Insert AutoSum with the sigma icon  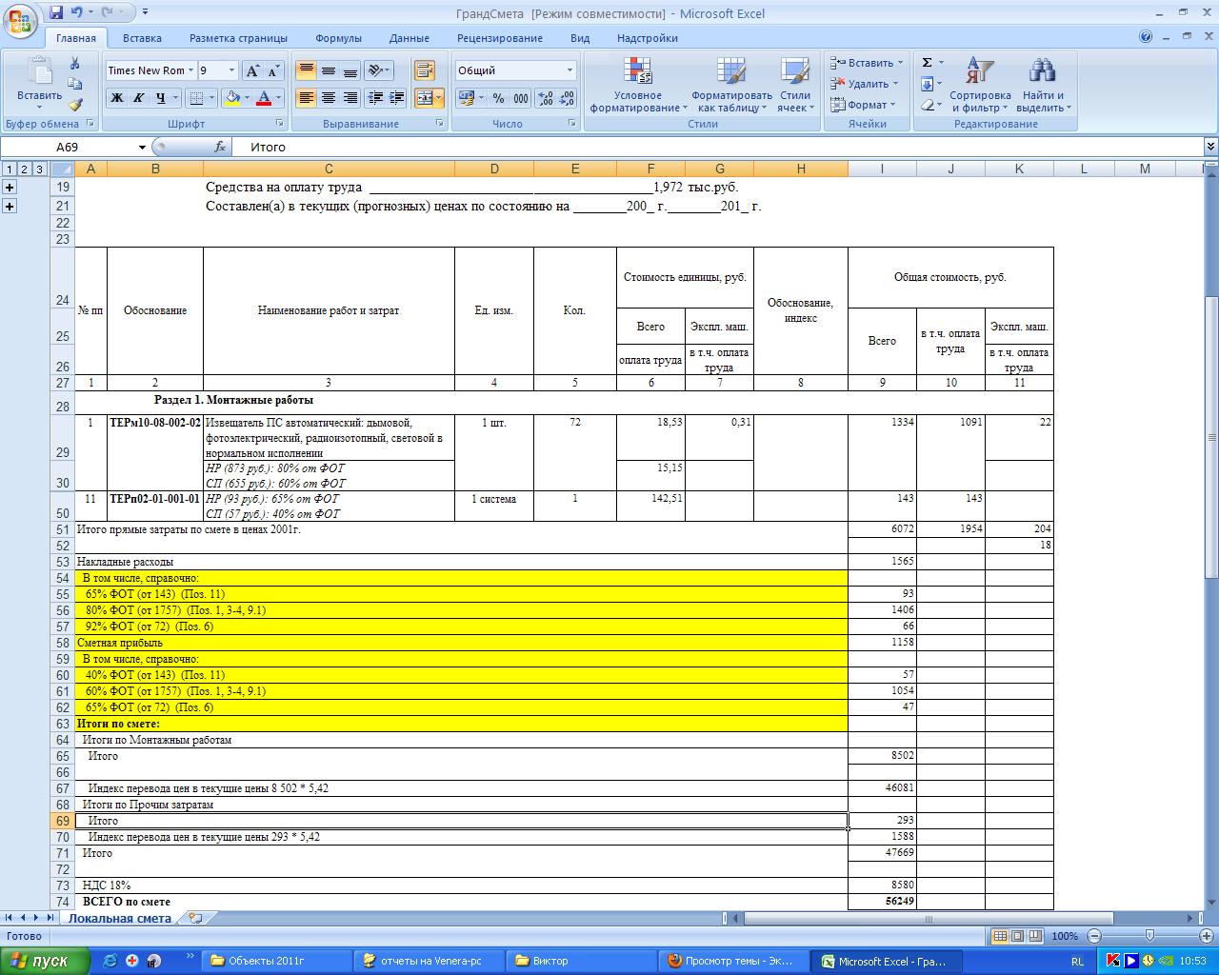pyautogui.click(x=927, y=63)
